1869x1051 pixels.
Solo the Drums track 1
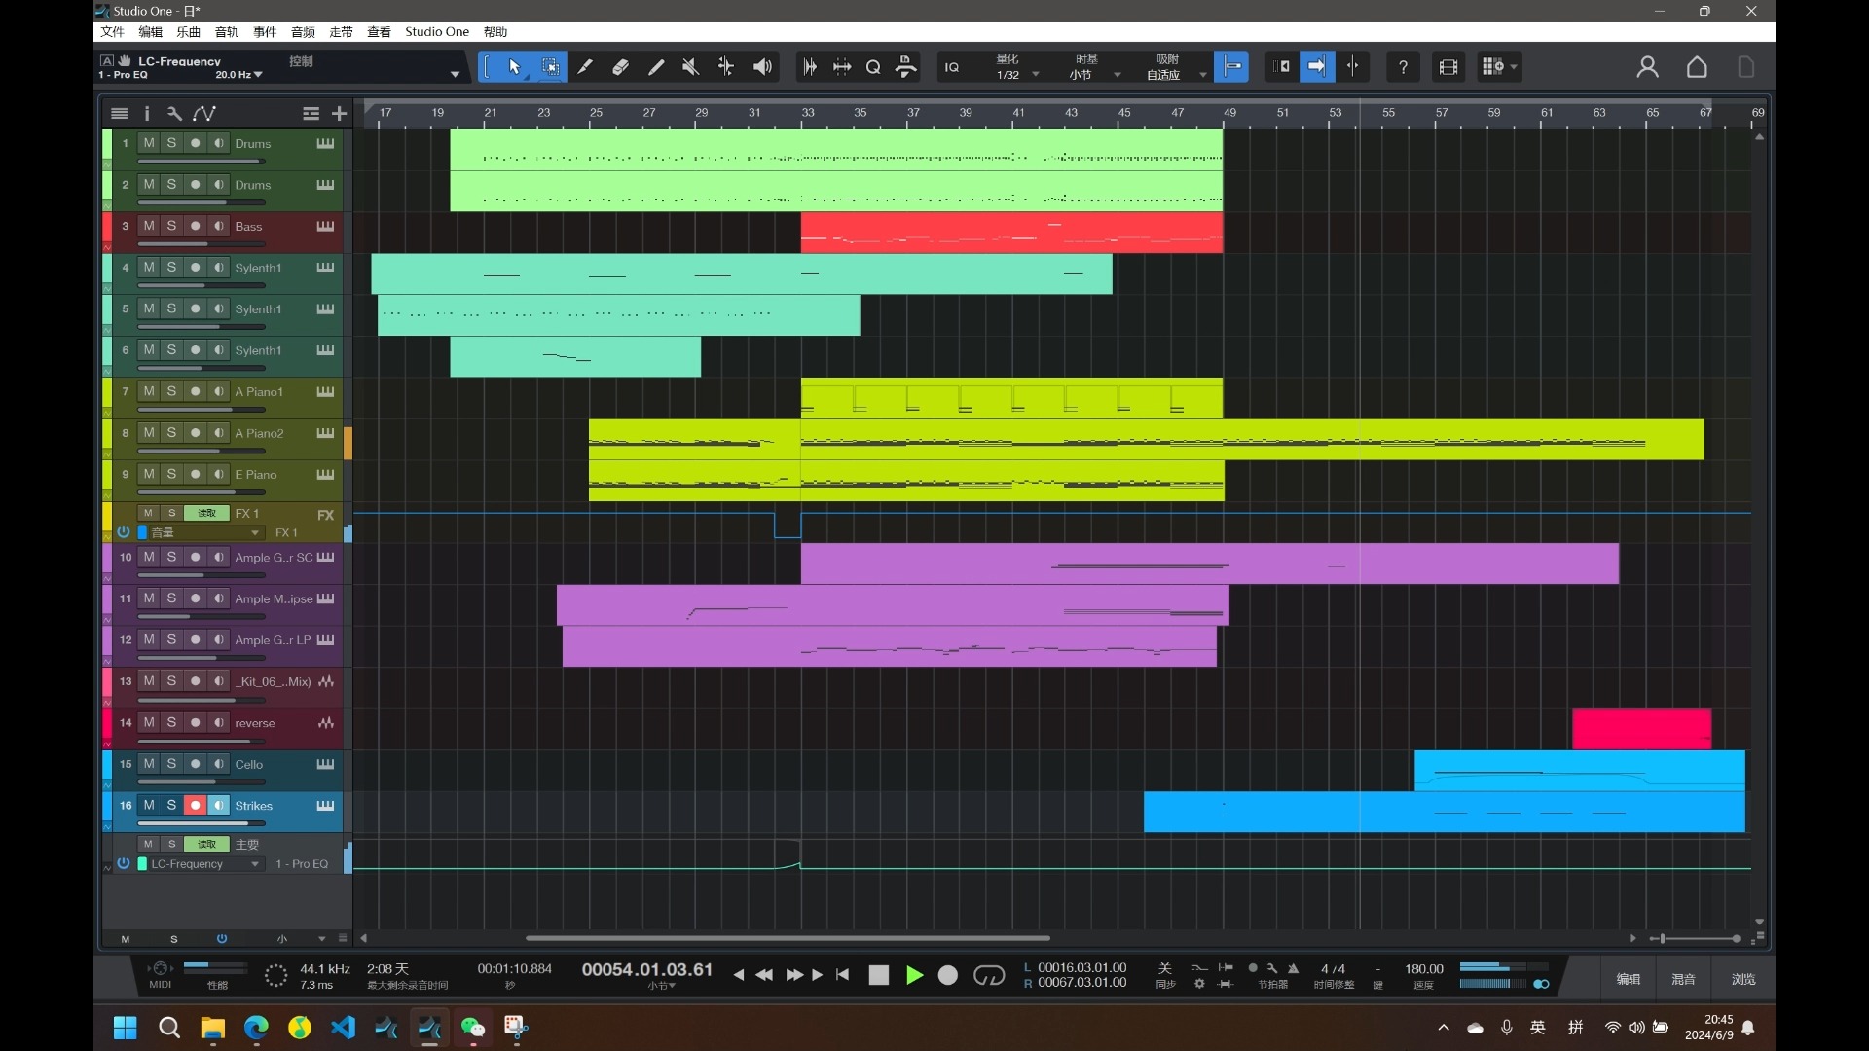click(x=172, y=143)
